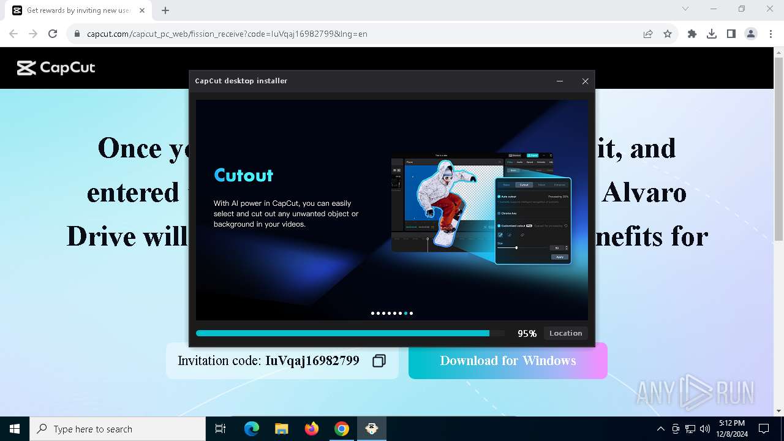This screenshot has height=441, width=784.
Task: Open the Location button in the installer
Action: pos(565,333)
